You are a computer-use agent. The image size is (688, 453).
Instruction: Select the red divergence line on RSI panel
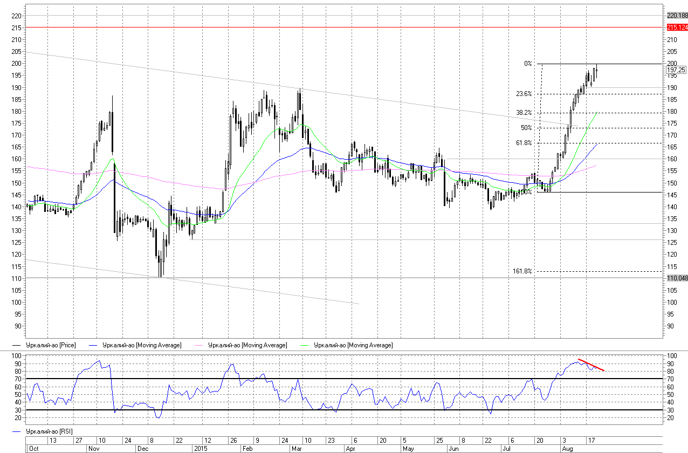(591, 365)
